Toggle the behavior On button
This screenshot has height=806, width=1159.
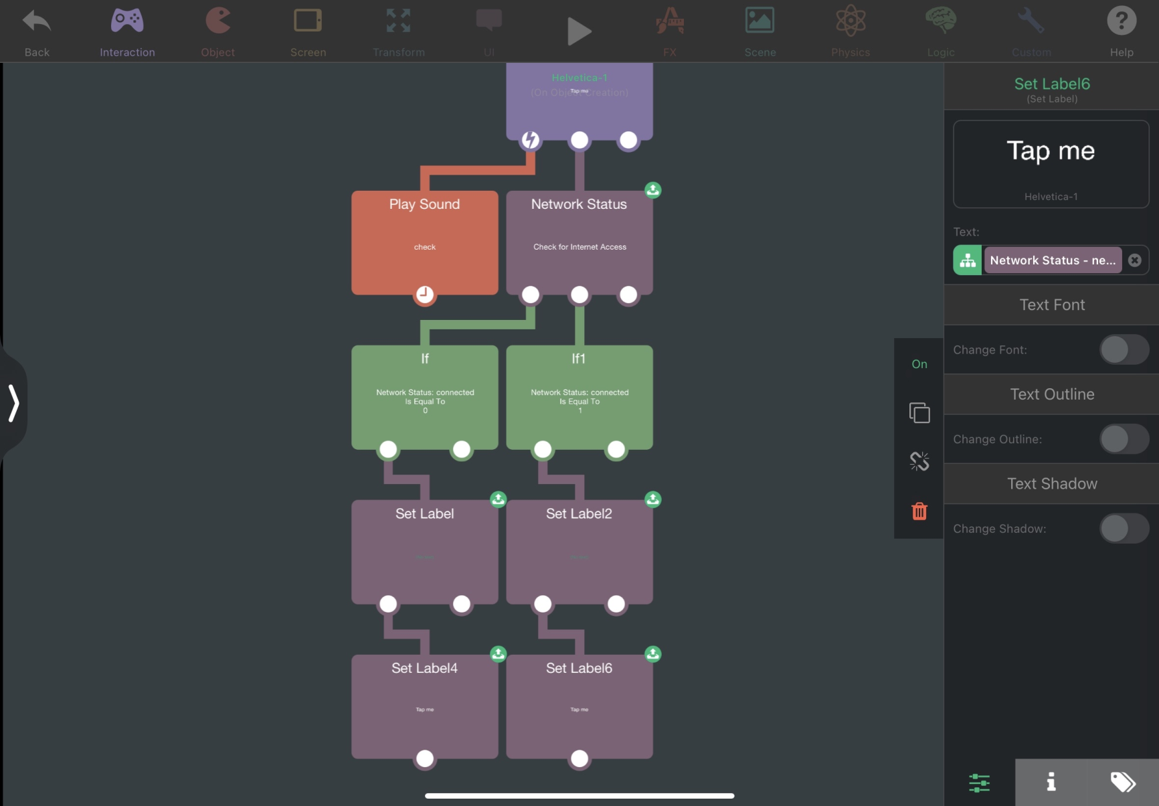click(919, 364)
